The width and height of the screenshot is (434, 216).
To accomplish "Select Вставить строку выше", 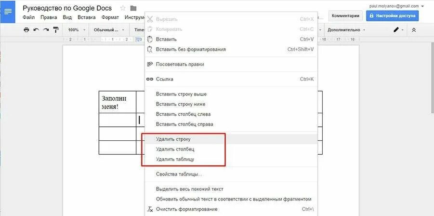I will [231, 94].
